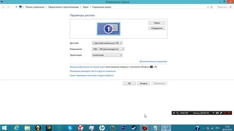Viewport: 234px width, 131px height.
Task: Open recorder toolbar dropdown arrow
Action: tap(214, 113)
